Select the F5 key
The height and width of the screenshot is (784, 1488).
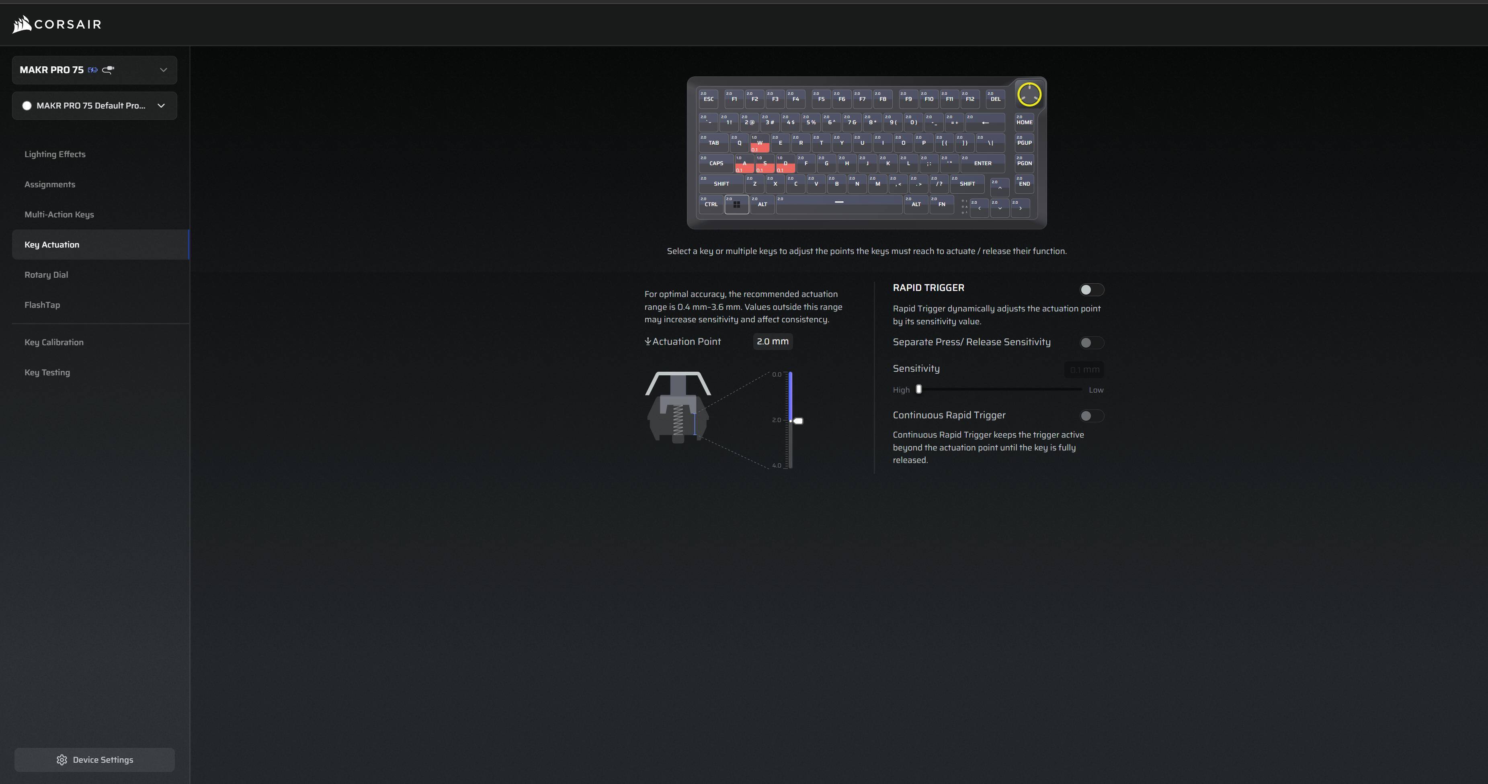pyautogui.click(x=822, y=99)
